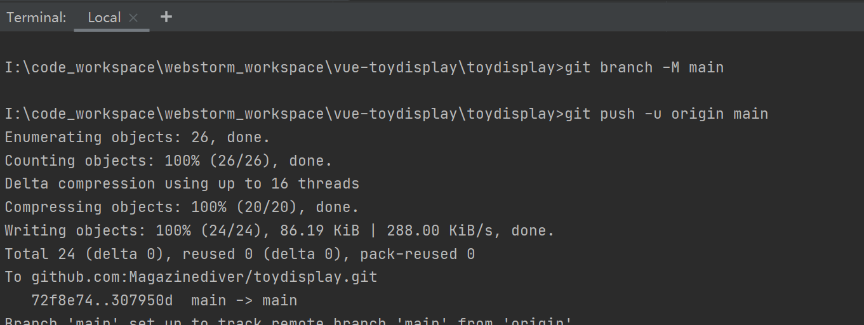Click the 'pack-reused 0' text
This screenshot has width=864, height=325.
point(417,254)
